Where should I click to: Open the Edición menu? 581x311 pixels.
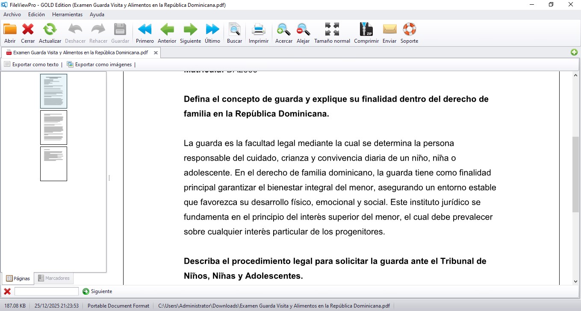coord(36,14)
